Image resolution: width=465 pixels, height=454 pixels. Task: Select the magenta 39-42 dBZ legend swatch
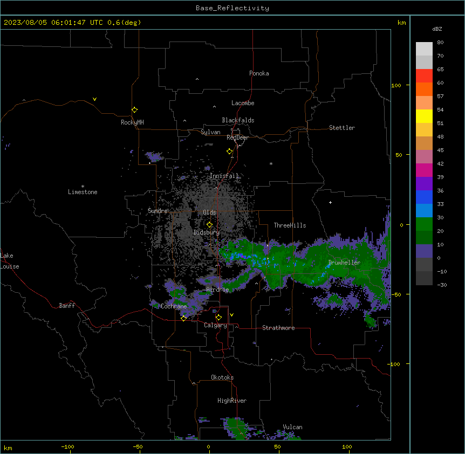pyautogui.click(x=424, y=170)
